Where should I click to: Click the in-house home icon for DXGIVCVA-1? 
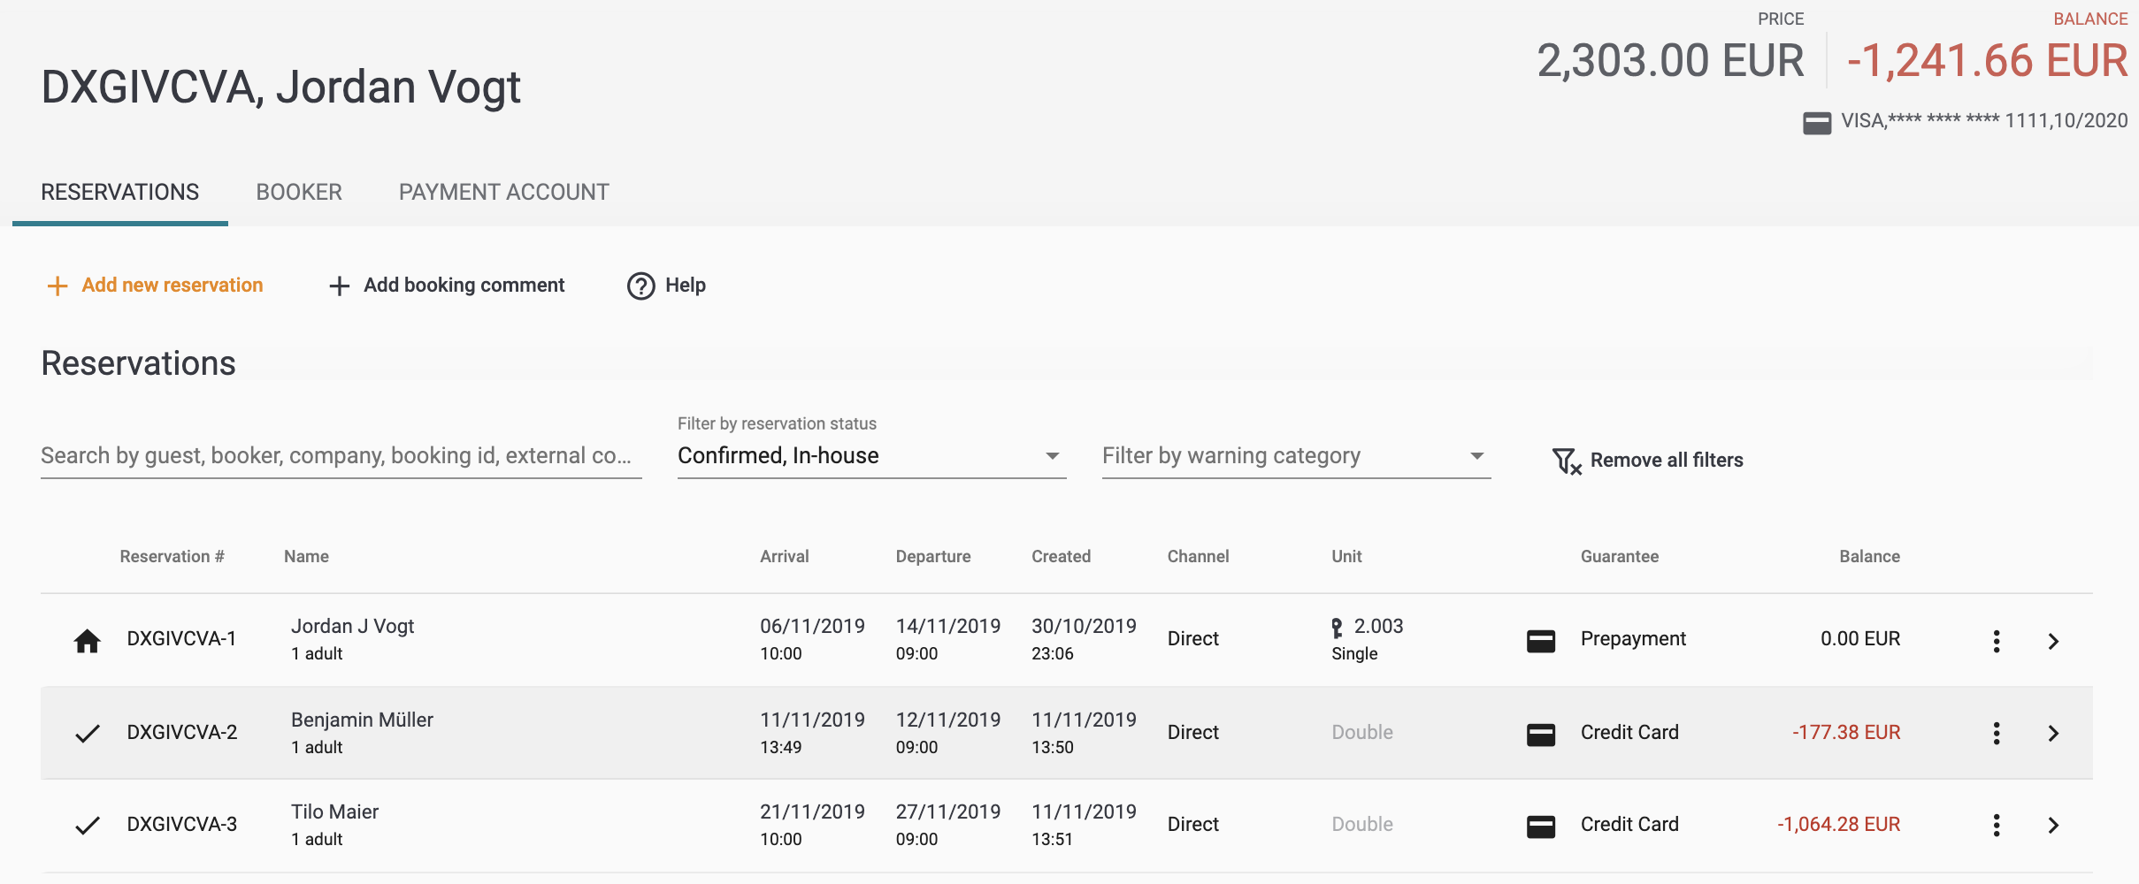pyautogui.click(x=87, y=641)
